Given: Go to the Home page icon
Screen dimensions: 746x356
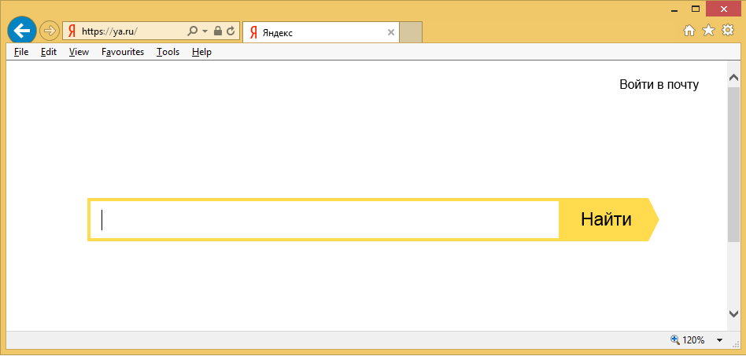Looking at the screenshot, I should click(x=689, y=31).
